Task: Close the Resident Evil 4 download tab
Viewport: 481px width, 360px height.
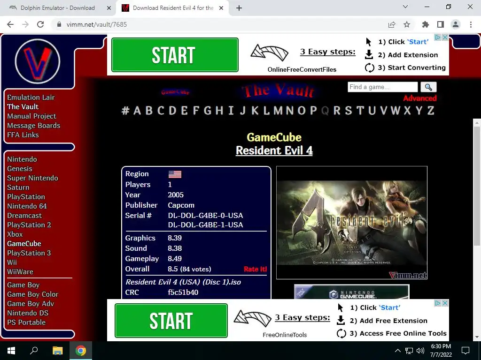Action: point(221,8)
